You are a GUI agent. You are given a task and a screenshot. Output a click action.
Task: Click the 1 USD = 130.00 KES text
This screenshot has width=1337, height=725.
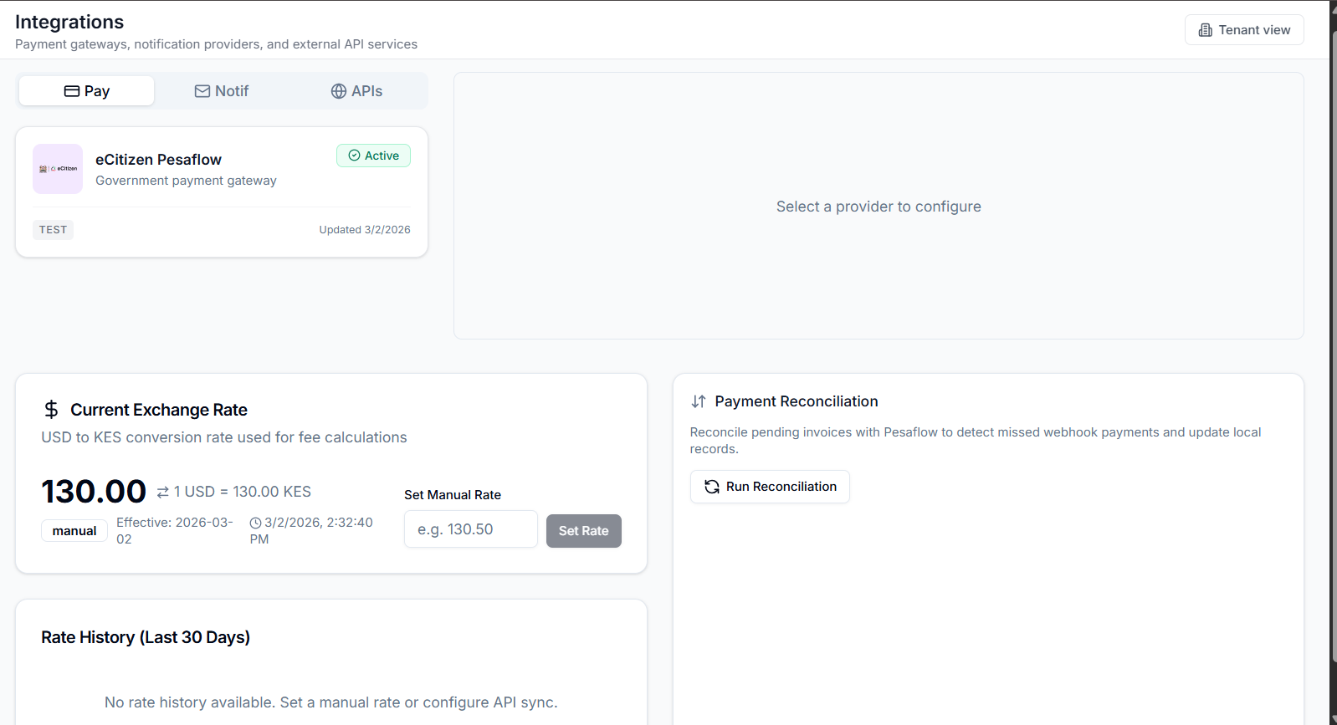coord(243,492)
